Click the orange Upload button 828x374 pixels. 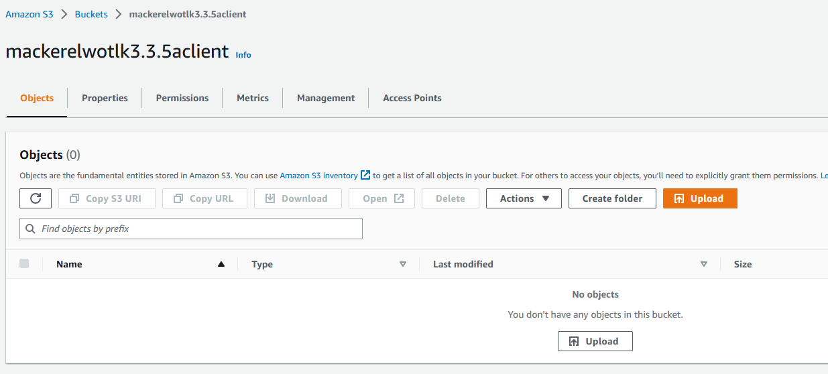(699, 198)
